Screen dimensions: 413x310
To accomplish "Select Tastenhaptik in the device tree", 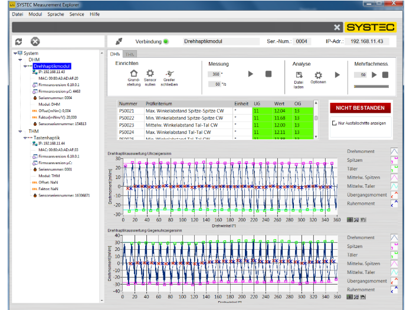I will click(x=47, y=138).
